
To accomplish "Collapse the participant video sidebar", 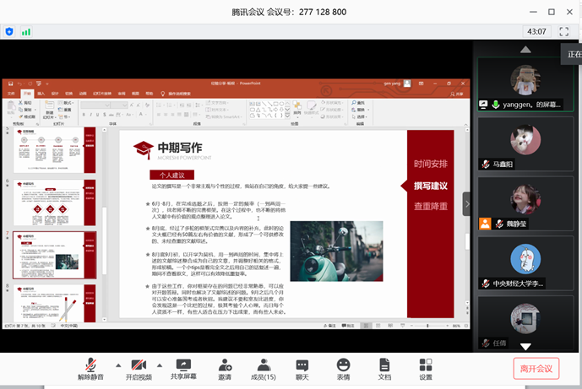I will coord(466,203).
